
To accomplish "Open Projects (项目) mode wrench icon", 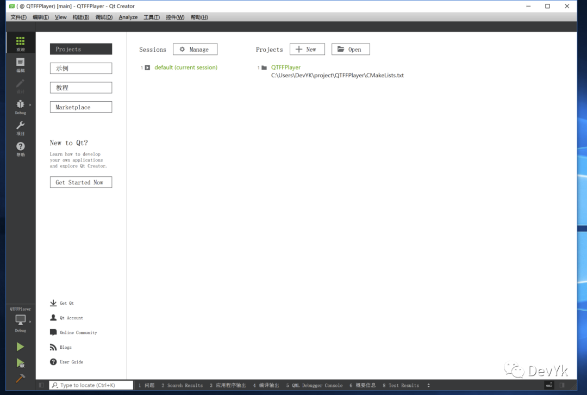I will (x=20, y=125).
